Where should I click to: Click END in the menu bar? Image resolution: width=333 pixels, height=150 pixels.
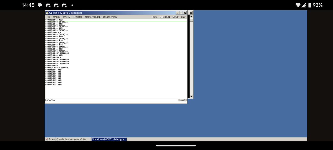click(x=183, y=17)
